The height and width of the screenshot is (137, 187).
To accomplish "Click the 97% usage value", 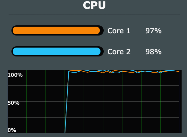I will coord(153,31).
